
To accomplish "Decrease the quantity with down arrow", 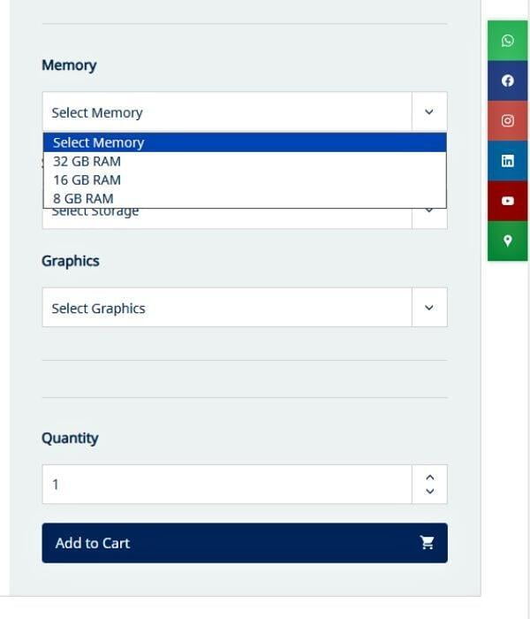I will click(x=429, y=492).
